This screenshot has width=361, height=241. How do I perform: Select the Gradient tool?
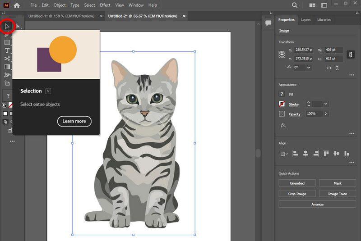click(7, 67)
